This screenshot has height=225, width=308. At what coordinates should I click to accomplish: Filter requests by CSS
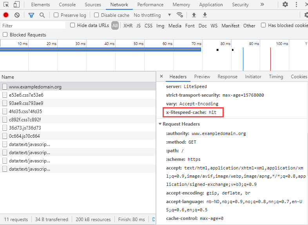pyautogui.click(x=148, y=26)
